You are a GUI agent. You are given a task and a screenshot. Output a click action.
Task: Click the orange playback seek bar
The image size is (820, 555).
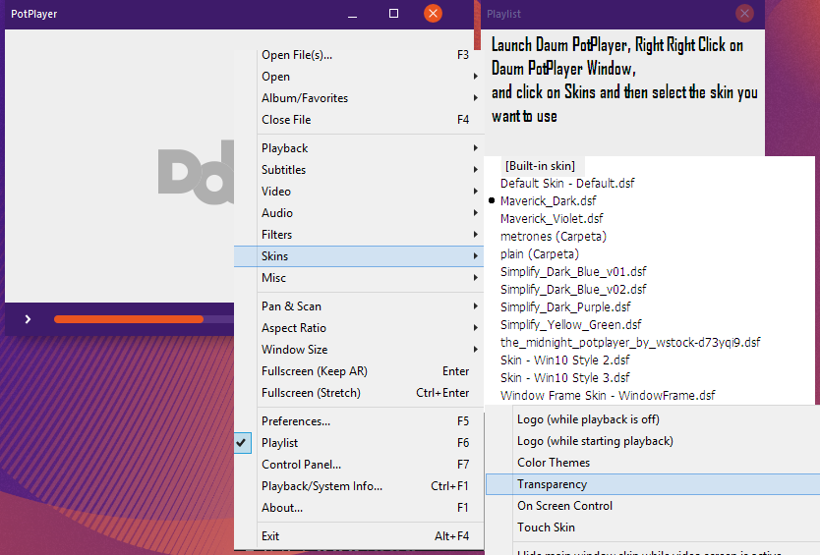(x=128, y=319)
